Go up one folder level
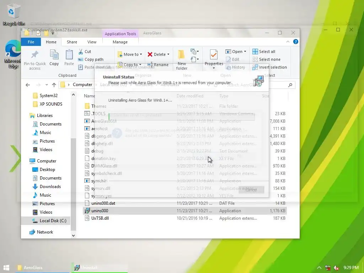The height and width of the screenshot is (273, 364). pos(54,85)
